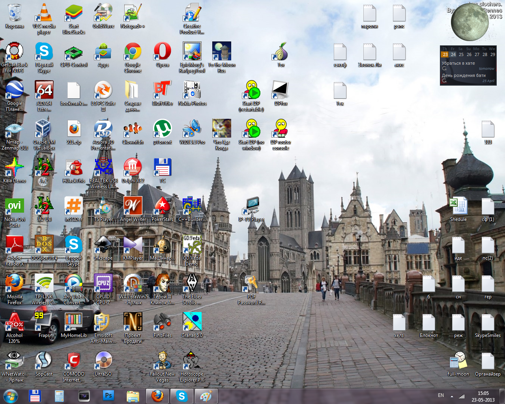Open the Shedule Excel file

click(458, 209)
